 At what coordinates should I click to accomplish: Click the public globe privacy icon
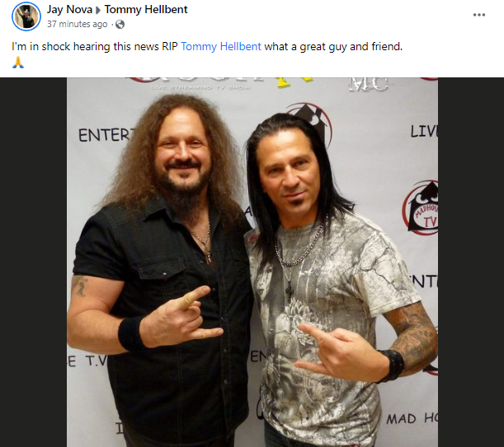[x=120, y=25]
